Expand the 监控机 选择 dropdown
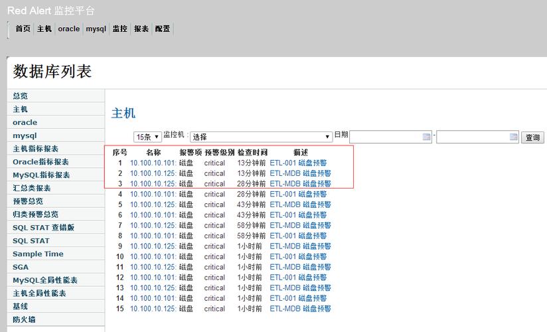Image resolution: width=547 pixels, height=332 pixels. [261, 137]
